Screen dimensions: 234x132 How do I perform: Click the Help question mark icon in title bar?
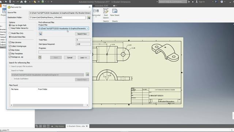coord(222,2)
